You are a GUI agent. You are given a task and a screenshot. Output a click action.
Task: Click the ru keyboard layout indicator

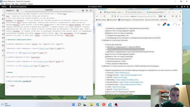tap(177, 7)
